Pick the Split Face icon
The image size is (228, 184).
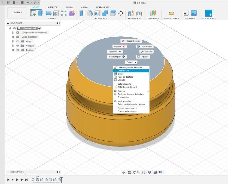coord(113,13)
